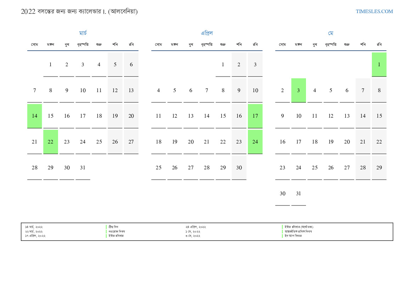Image resolution: width=414 pixels, height=293 pixels.
Task: Choose green May 3 Eid date
Action: [x=299, y=90]
